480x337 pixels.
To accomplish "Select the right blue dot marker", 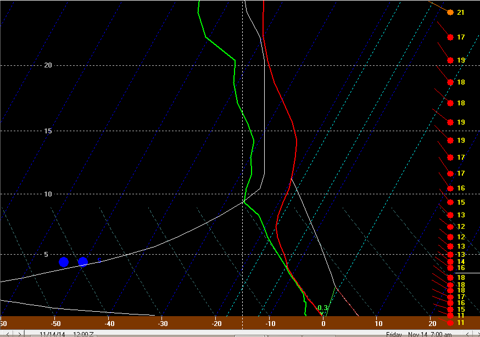I will (x=83, y=262).
